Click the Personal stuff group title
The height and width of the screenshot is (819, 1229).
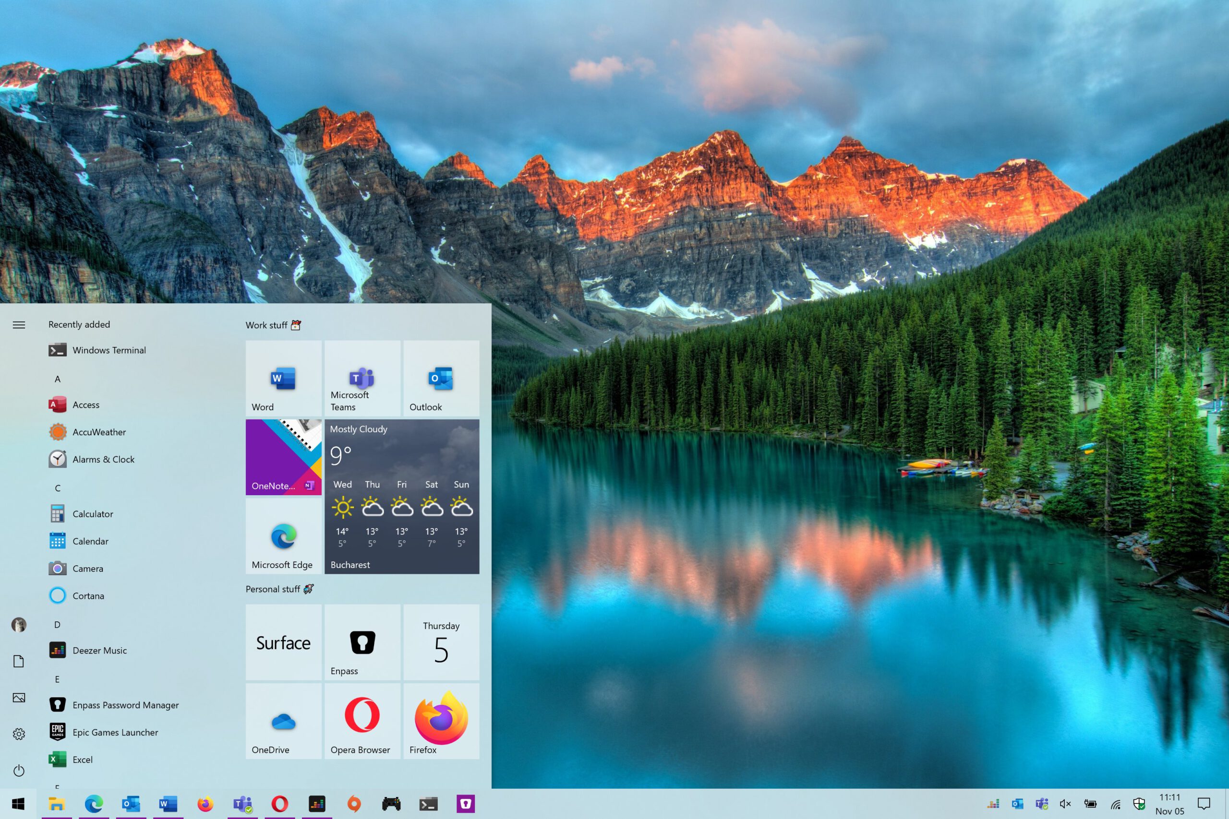click(279, 589)
